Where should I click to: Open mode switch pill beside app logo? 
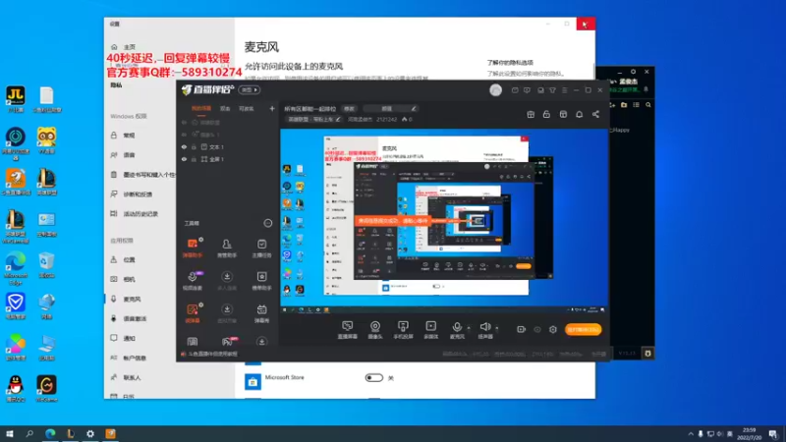tap(250, 89)
